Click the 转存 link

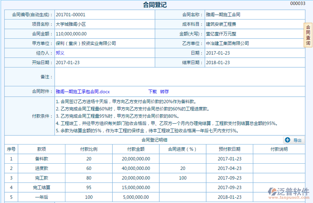pos(164,92)
